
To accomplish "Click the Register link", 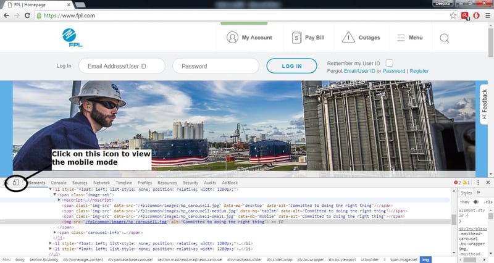I will [419, 71].
